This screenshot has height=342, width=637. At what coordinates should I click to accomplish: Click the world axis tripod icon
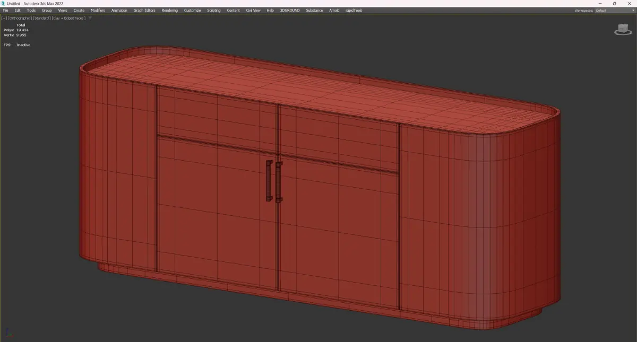click(8, 334)
